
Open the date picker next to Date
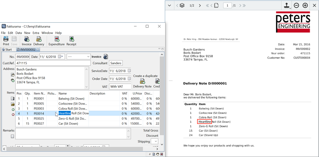pos(63,56)
